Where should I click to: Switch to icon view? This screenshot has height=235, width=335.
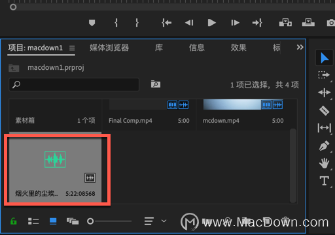click(53, 221)
